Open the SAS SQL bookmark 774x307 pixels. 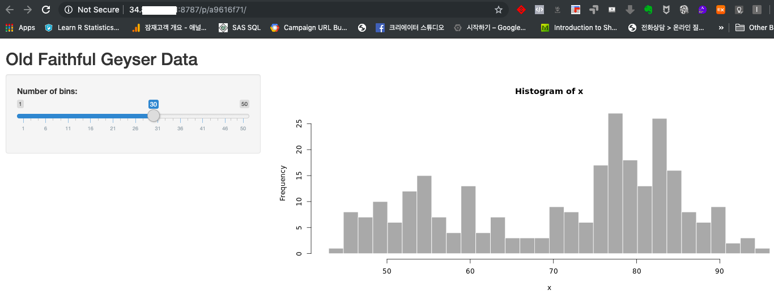(240, 27)
